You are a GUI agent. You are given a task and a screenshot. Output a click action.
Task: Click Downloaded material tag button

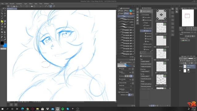tap(146, 64)
